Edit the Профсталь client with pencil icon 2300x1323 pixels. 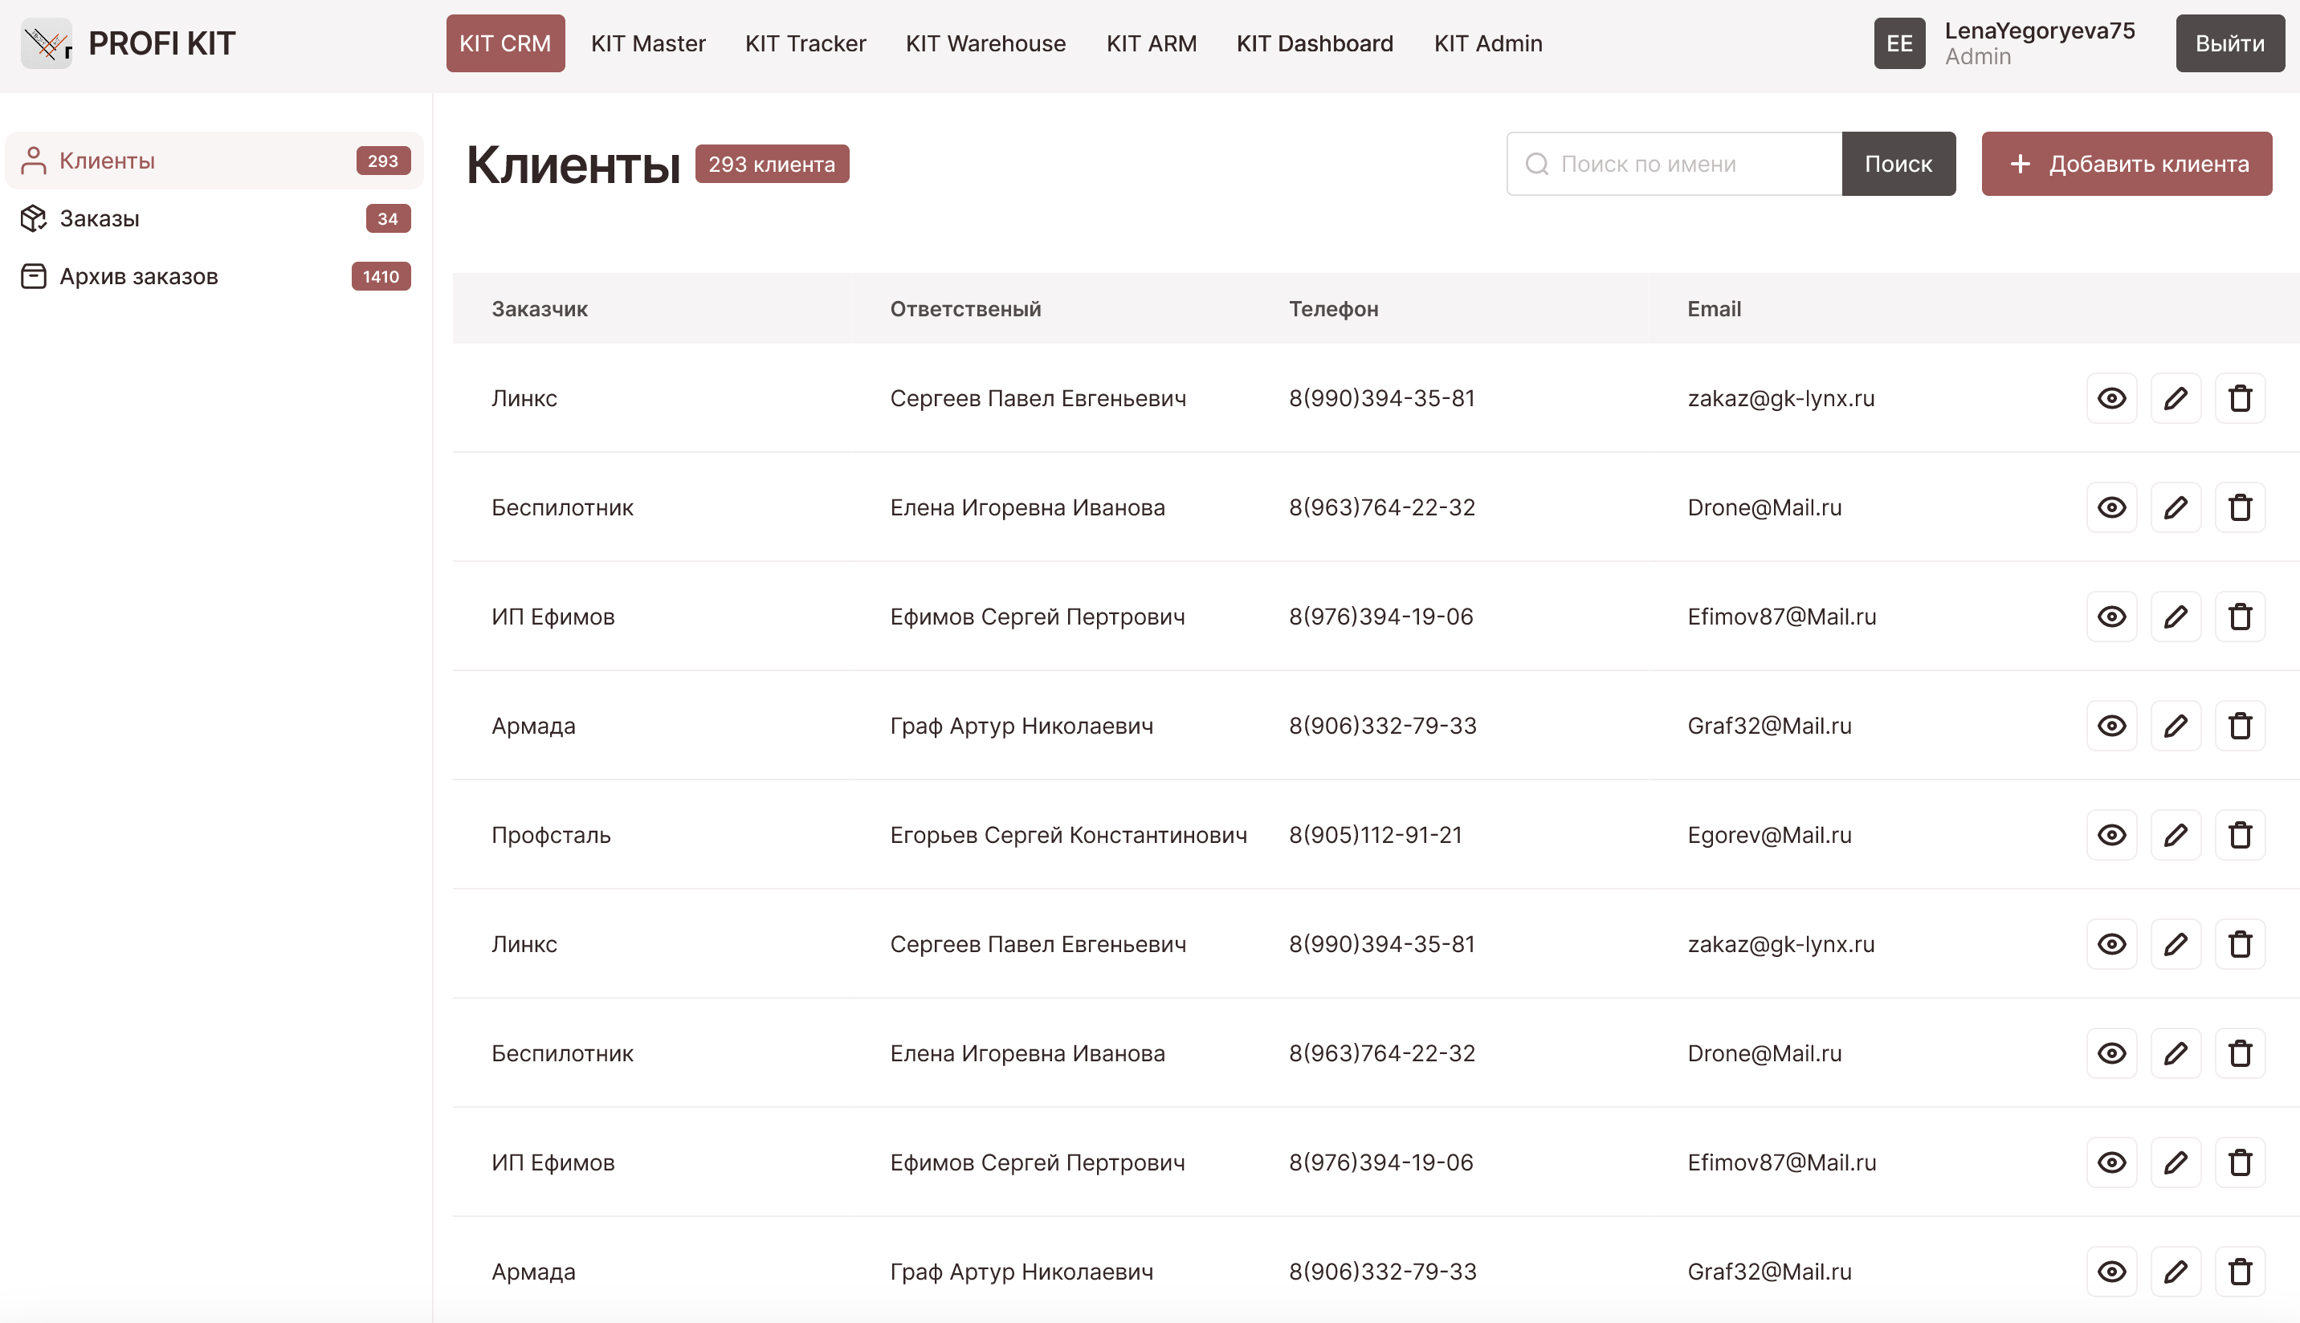point(2175,834)
